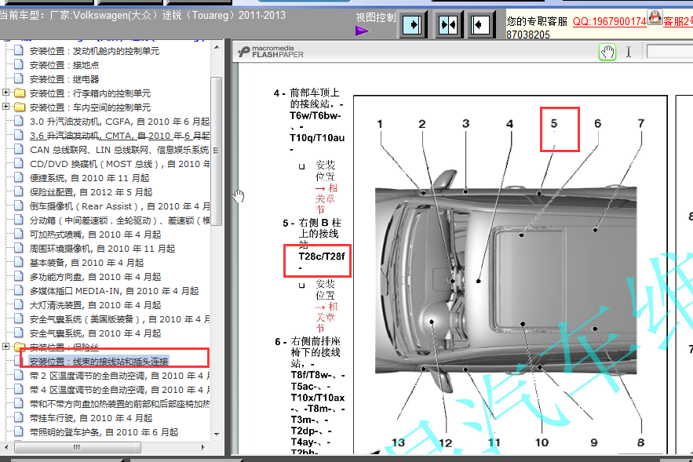Select 3.0 升汽油发动机 CGFA item

point(119,122)
